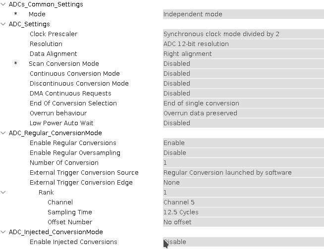The image size is (324, 249).
Task: Open the Channel 5 value selector
Action: [243, 202]
